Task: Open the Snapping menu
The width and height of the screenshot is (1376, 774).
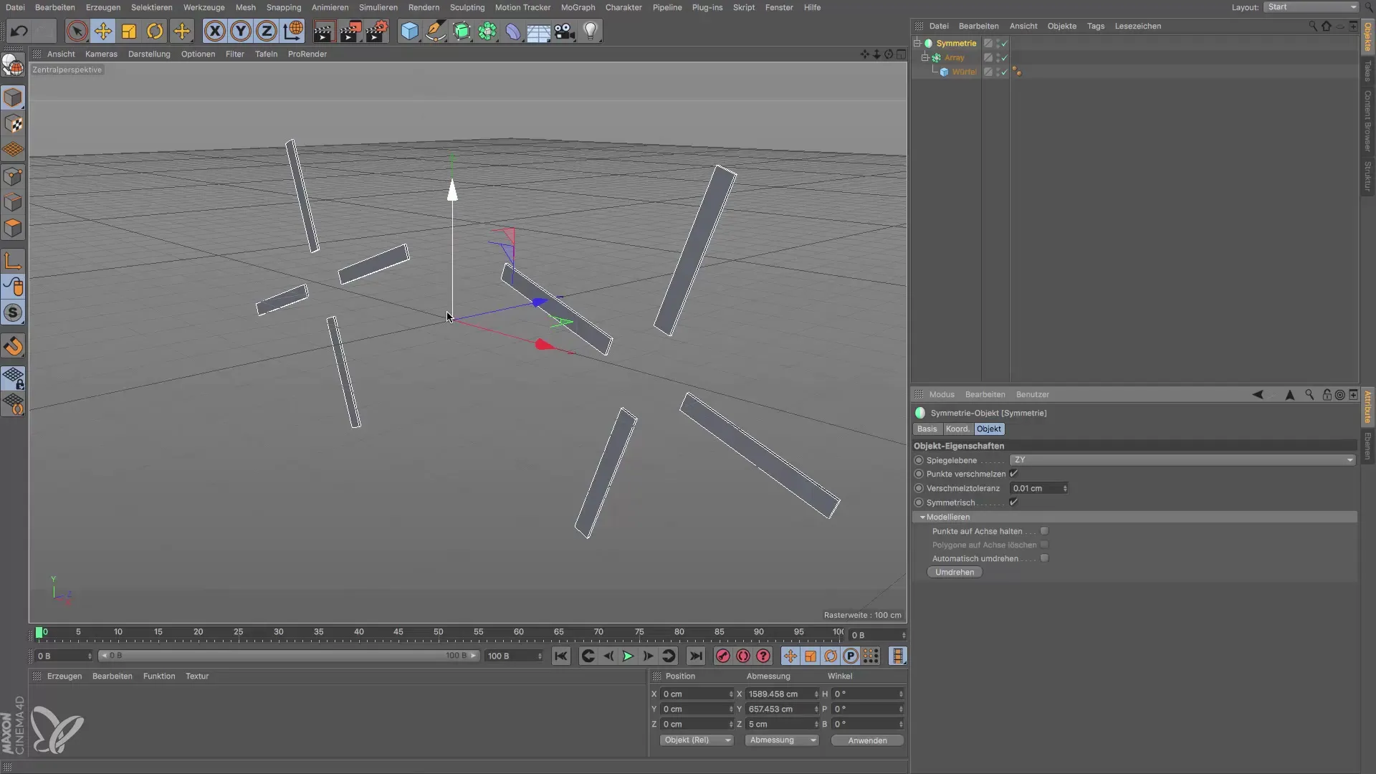Action: coord(284,7)
